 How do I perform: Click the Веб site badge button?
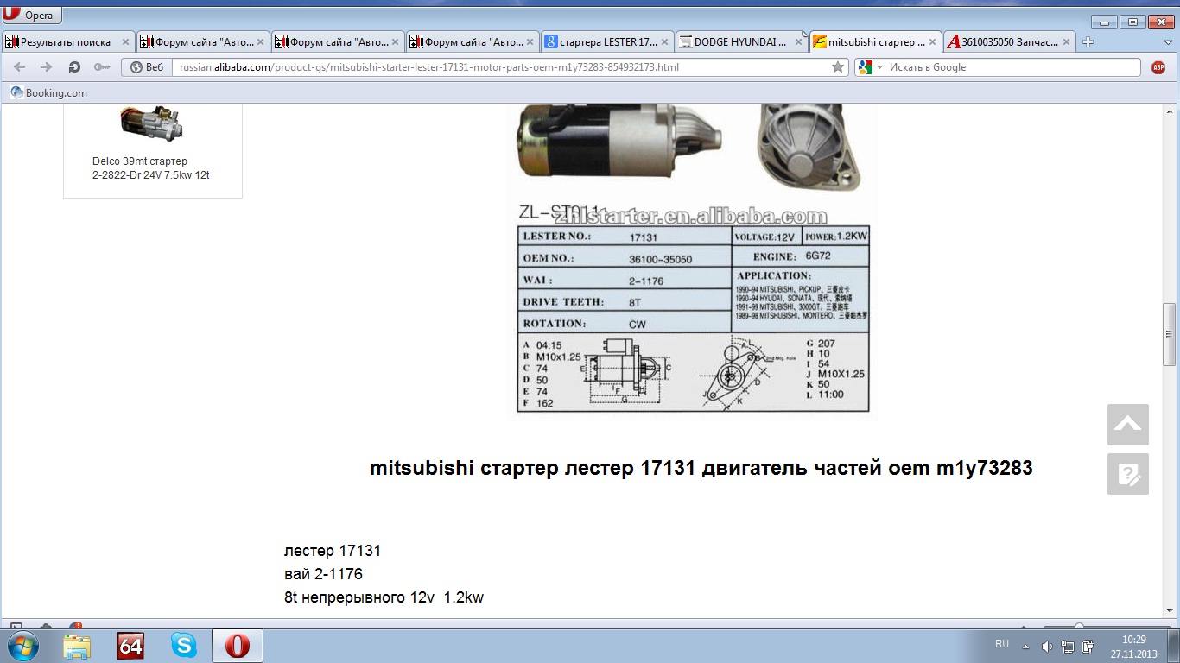click(146, 67)
